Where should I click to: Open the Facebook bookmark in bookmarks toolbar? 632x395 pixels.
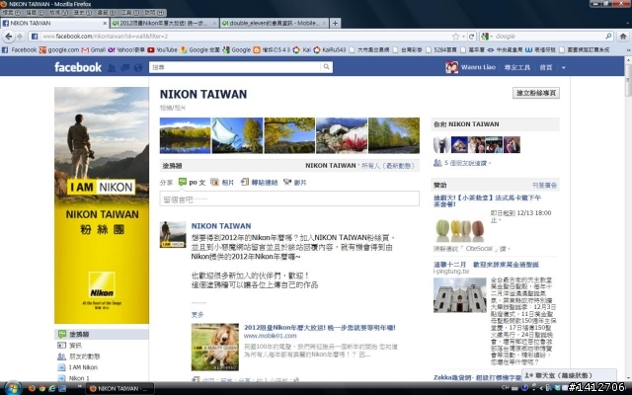(19, 50)
